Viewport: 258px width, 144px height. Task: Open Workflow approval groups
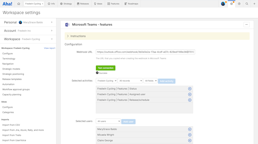click(x=16, y=89)
